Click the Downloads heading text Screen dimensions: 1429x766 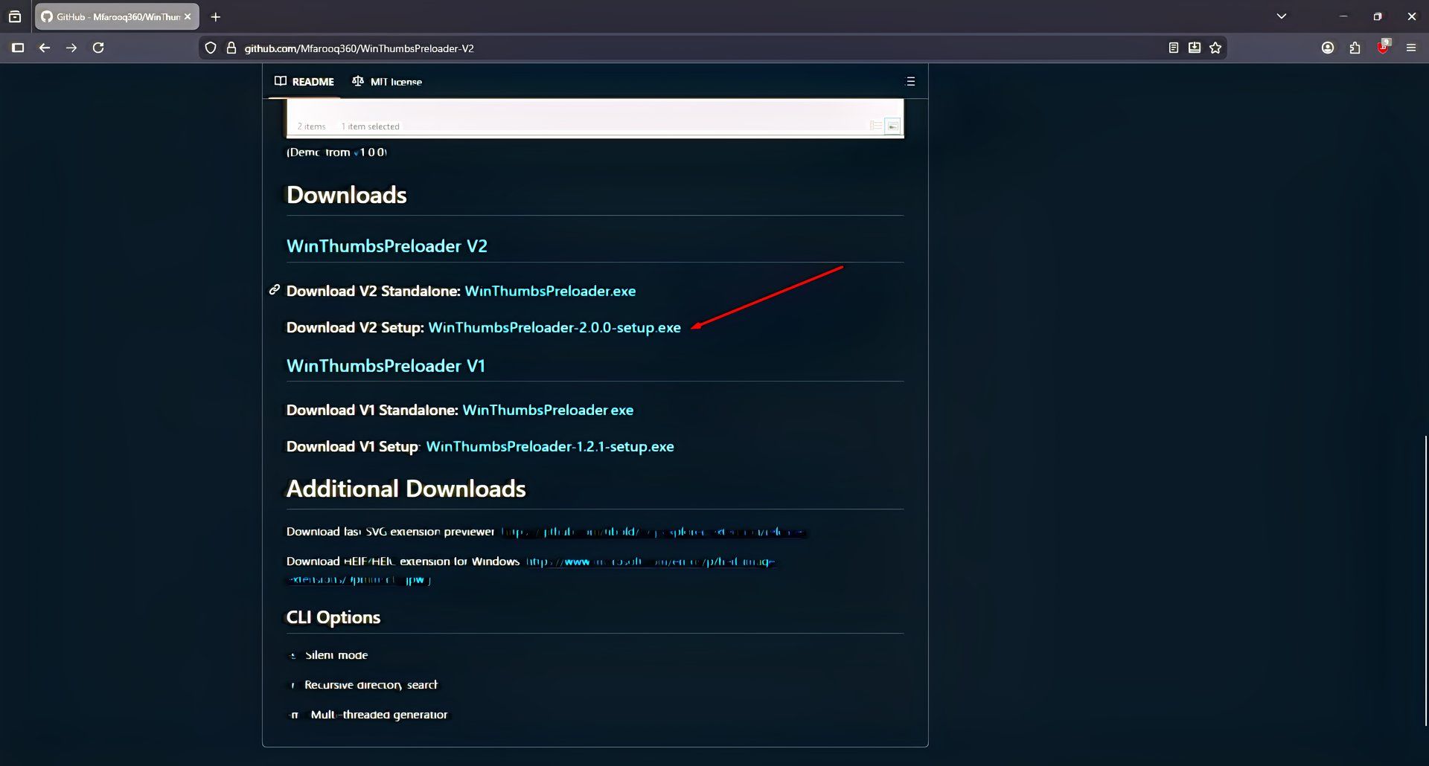tap(347, 195)
